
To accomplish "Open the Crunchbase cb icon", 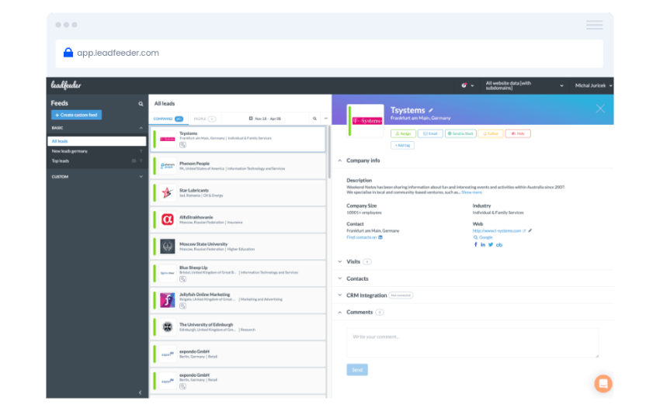I will pos(498,244).
